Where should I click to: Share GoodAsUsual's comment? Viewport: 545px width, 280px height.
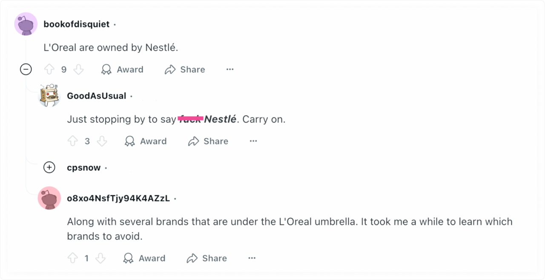click(208, 141)
